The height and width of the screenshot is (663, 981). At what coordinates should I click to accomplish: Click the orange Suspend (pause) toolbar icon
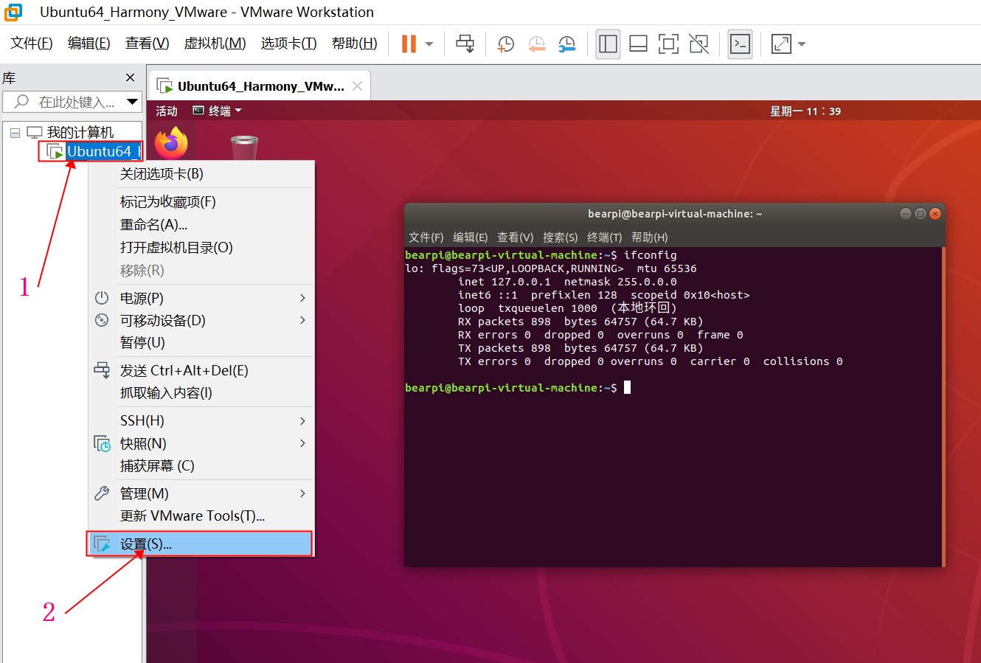pos(409,44)
